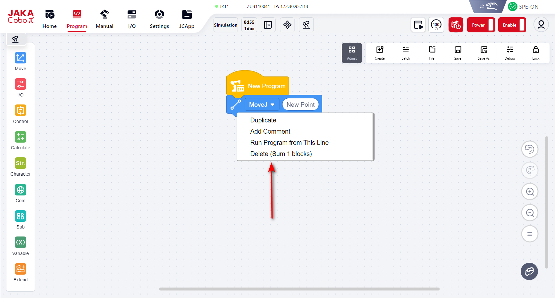The width and height of the screenshot is (555, 298).
Task: Click the Save As toolbar icon
Action: 484,53
